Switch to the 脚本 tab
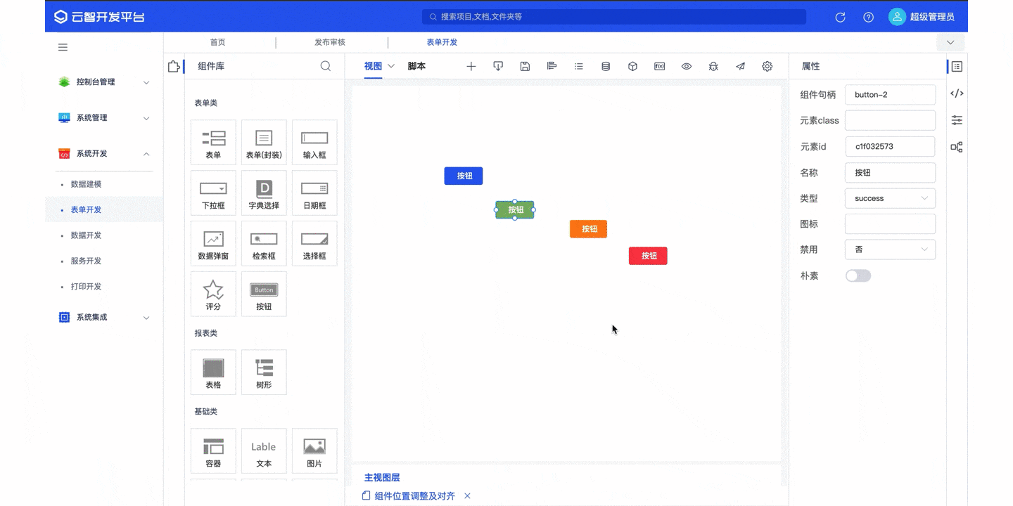The width and height of the screenshot is (1013, 506). pos(416,66)
